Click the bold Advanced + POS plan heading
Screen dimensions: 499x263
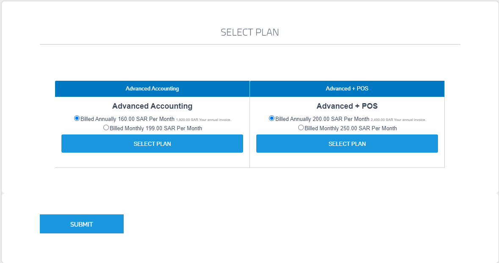347,106
